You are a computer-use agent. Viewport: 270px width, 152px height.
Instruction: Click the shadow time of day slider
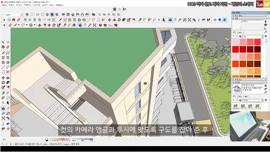tap(83, 140)
